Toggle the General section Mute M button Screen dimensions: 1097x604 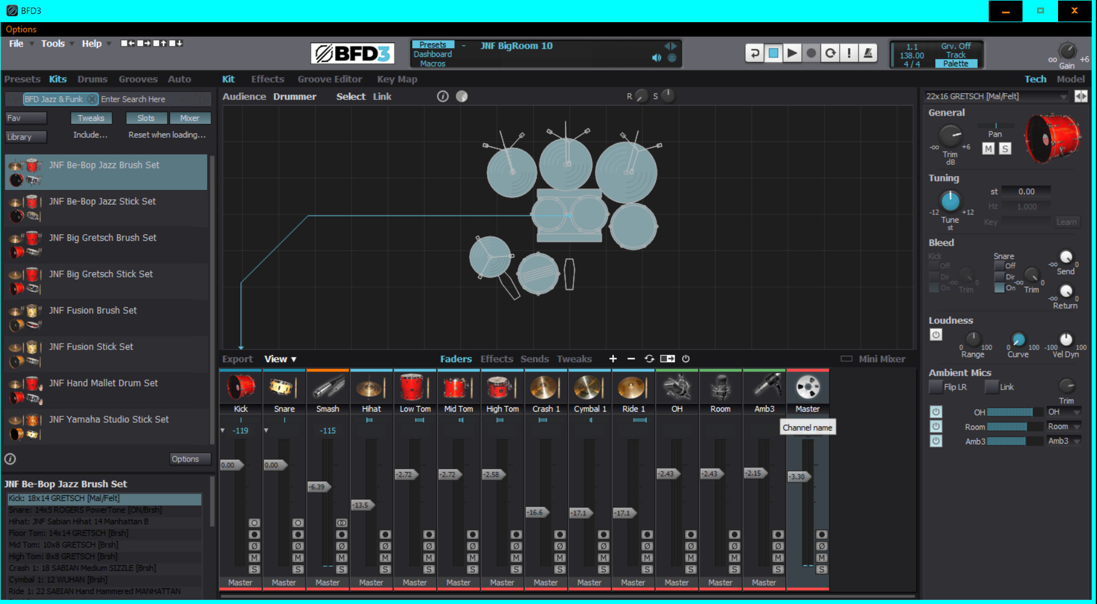pos(988,149)
